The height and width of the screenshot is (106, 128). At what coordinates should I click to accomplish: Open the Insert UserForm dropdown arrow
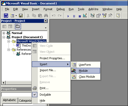[16, 16]
